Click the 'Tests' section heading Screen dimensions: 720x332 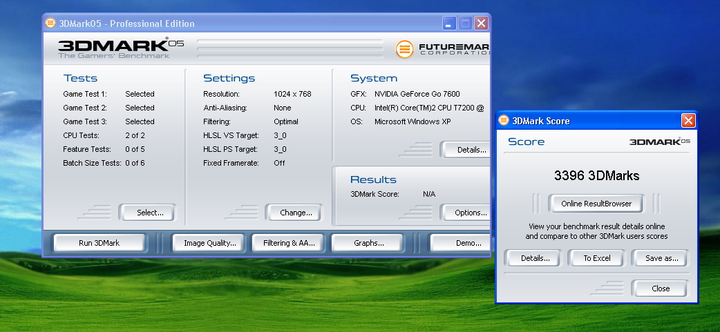coord(80,78)
